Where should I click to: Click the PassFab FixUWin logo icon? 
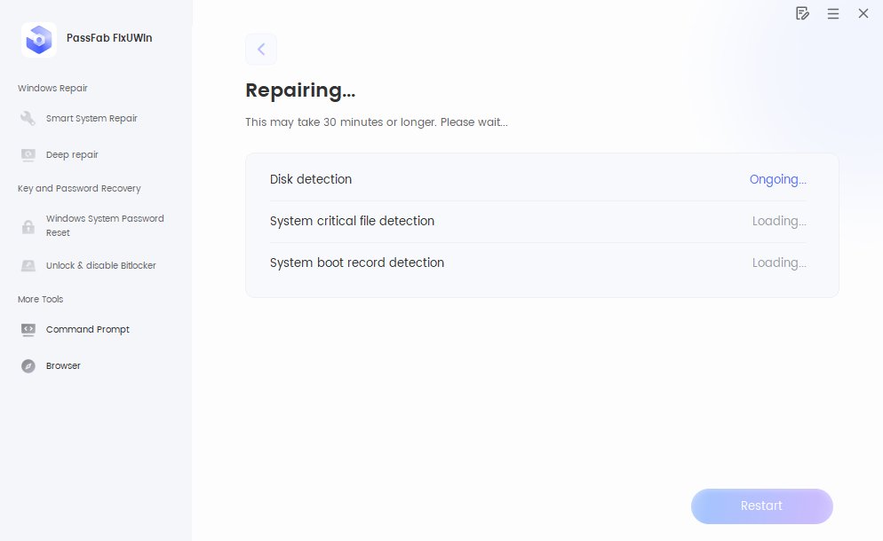[39, 39]
